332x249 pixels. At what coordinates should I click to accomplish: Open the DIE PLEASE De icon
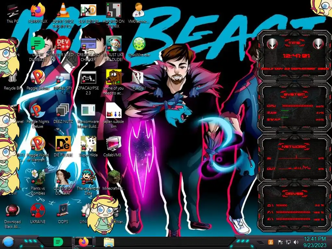pos(63,144)
